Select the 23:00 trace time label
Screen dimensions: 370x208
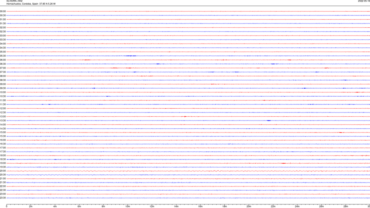(x=3, y=194)
